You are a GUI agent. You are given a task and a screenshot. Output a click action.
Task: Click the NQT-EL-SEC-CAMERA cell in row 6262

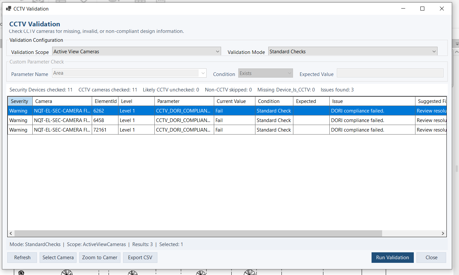[62, 111]
